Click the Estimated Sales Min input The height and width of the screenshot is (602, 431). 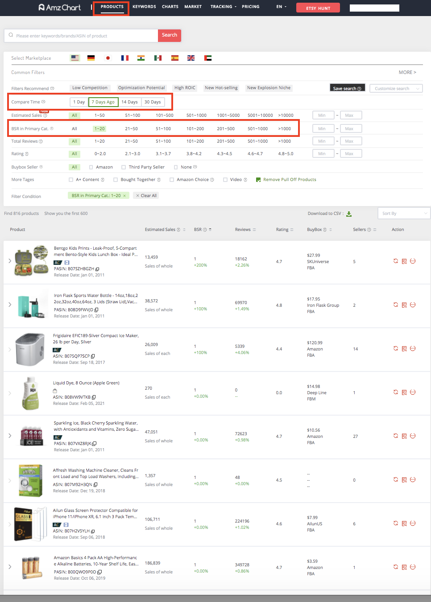coord(323,115)
